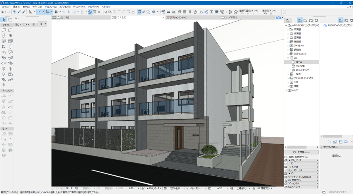
Task: Expand the 平面図 folder in Navigator
Action: (288, 30)
